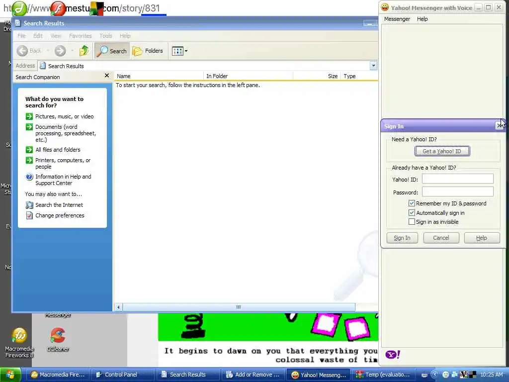
Task: Switch to Control Panel taskbar item
Action: pyautogui.click(x=122, y=375)
